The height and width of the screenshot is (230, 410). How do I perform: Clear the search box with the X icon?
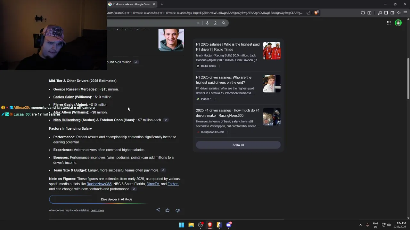(198, 23)
